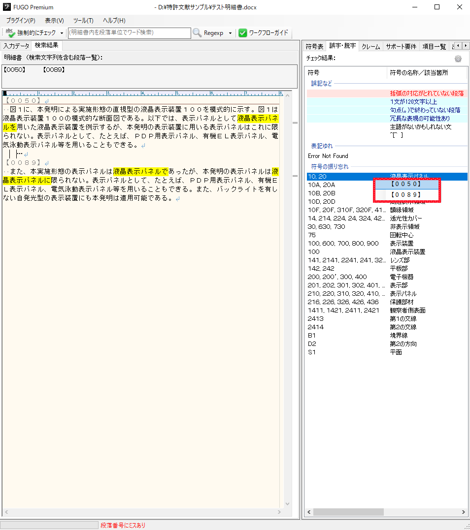Viewport: 470px width, 530px height.
Task: Select the 100 液晶表示装置 row
Action: click(387, 252)
